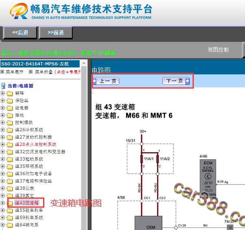
Task: Click folder icon next to 接地
Action: click(x=10, y=115)
